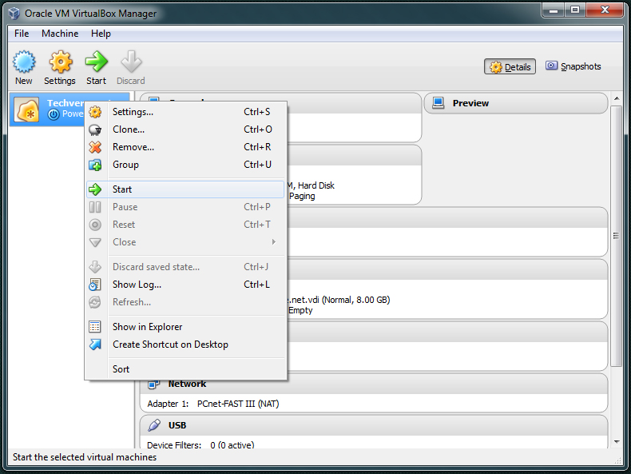Click the Preview panel monitor icon
631x474 pixels.
[438, 103]
